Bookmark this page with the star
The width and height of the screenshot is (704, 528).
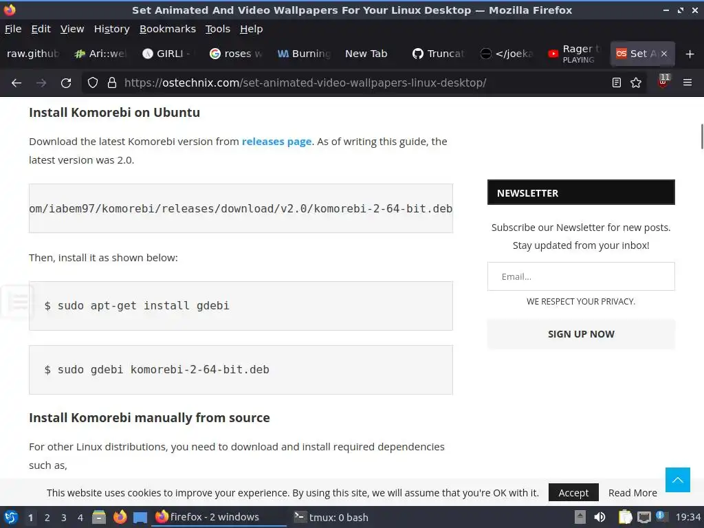click(636, 82)
